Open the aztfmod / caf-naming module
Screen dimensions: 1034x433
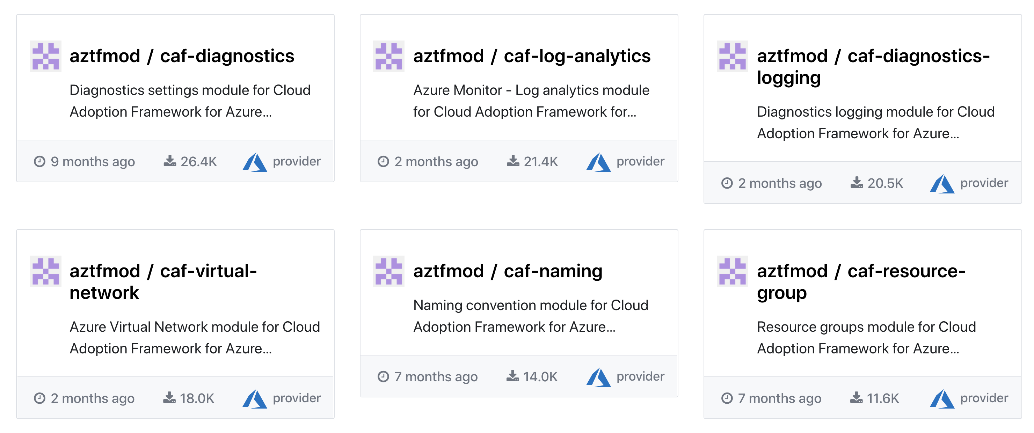507,271
